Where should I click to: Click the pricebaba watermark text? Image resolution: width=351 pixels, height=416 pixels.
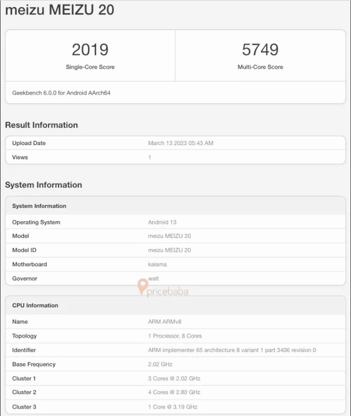click(x=168, y=292)
